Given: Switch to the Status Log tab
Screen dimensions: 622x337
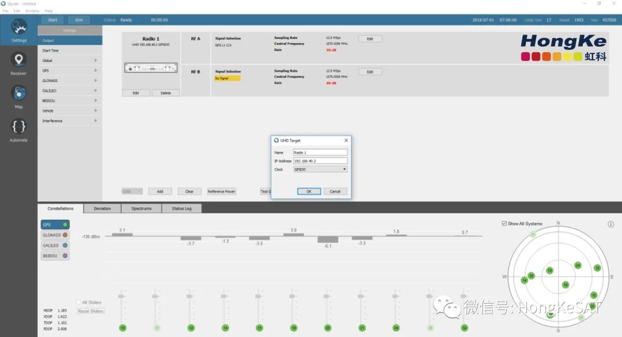Looking at the screenshot, I should click(181, 209).
